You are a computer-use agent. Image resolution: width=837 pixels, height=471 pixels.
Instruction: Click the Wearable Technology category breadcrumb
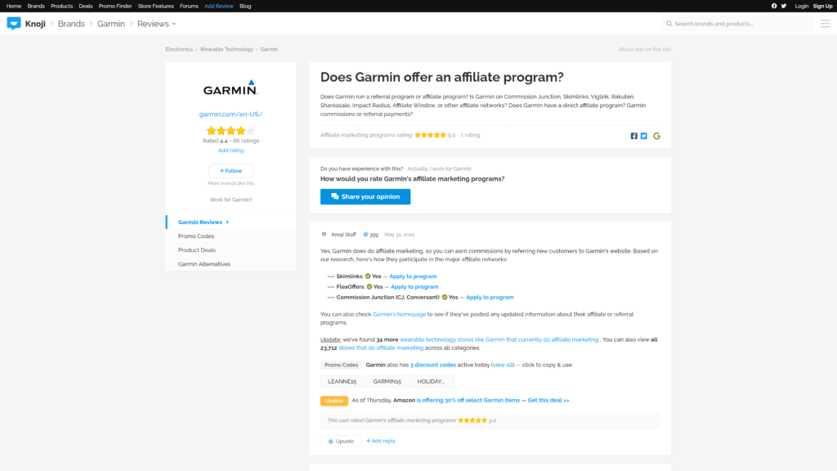click(x=226, y=49)
